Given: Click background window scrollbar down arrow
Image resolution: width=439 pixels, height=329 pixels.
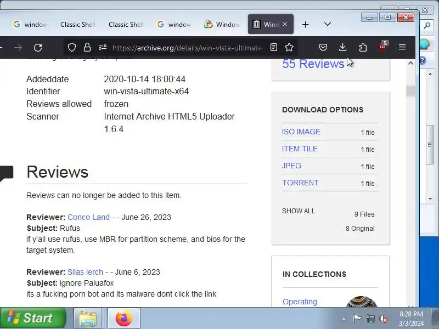Looking at the screenshot, I should 430,198.
